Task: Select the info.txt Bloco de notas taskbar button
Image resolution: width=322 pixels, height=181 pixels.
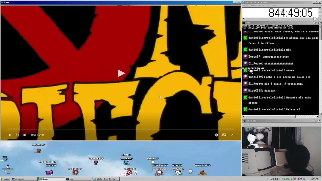Action: point(106,179)
